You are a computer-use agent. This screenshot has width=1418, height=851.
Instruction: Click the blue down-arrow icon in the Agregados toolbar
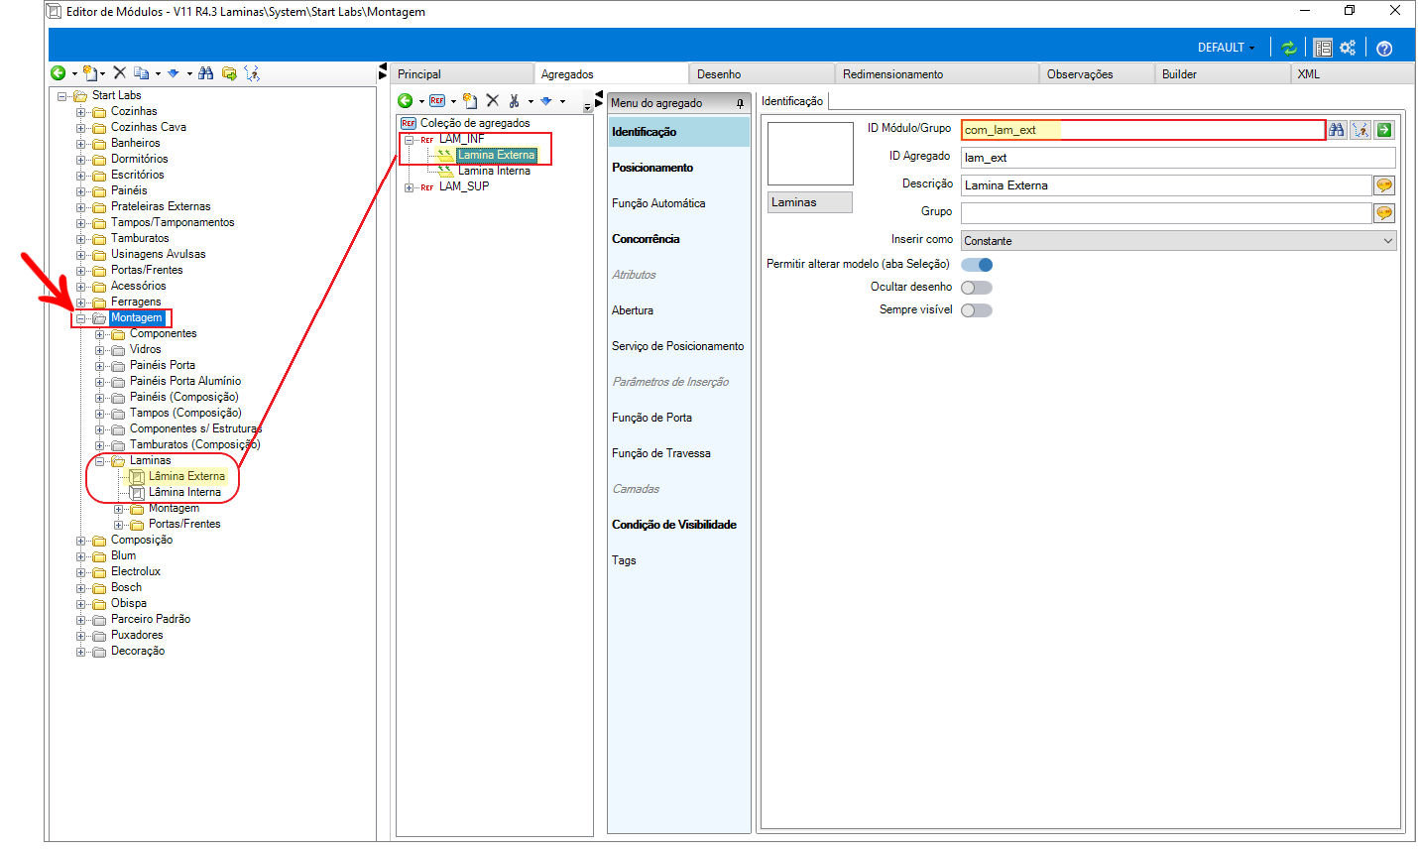[545, 101]
